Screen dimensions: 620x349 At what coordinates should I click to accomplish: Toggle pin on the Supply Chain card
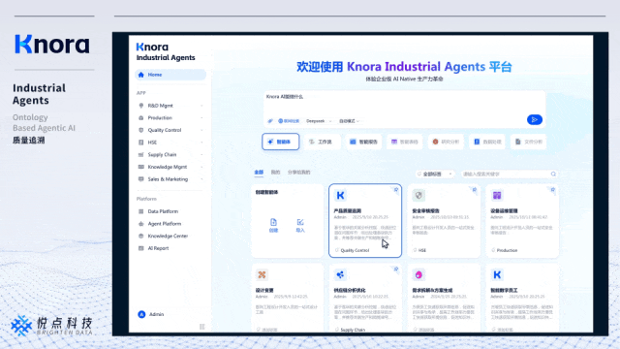pos(396,270)
